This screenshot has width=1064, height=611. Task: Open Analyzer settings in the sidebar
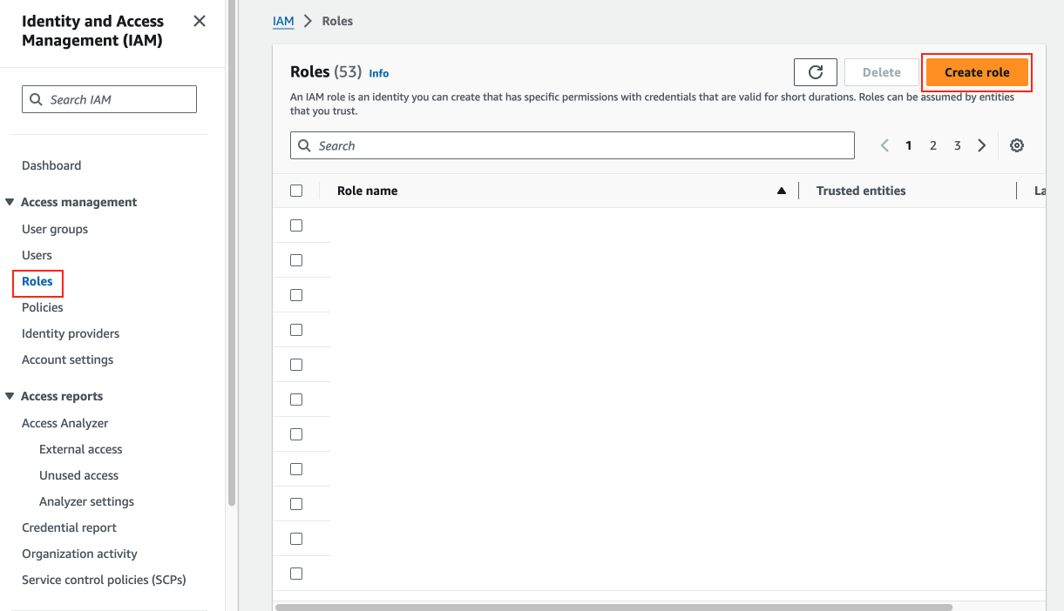coord(86,501)
